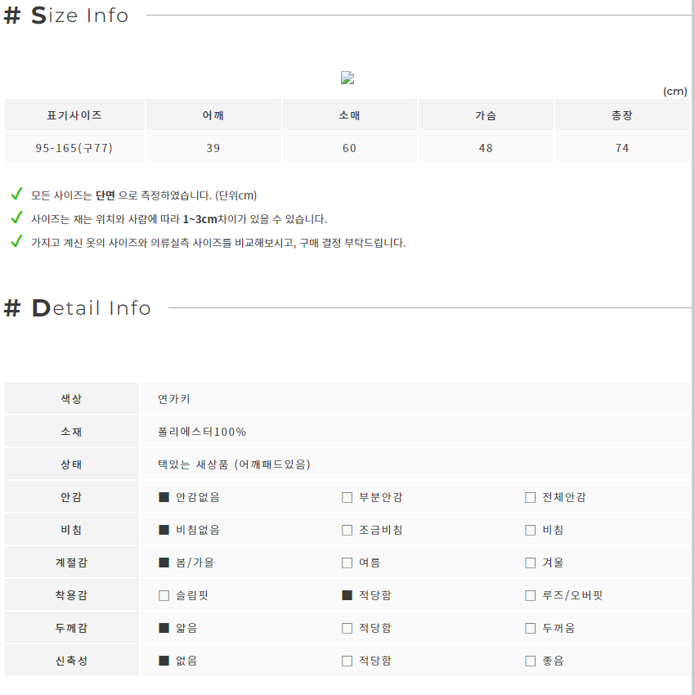
Task: Check the 슬림핏 fit checkbox
Action: click(164, 595)
